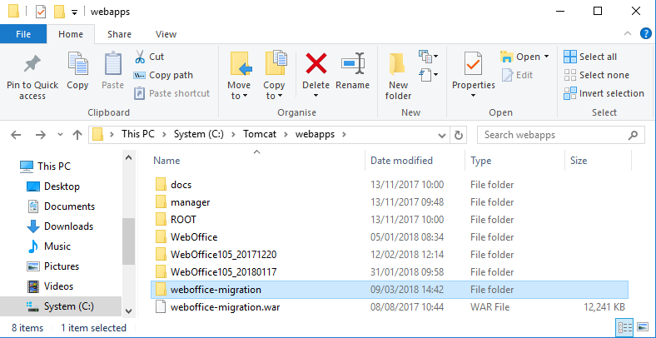Screen dimensions: 656x338
Task: Open Recent locations dropdown arrow
Action: [x=60, y=135]
